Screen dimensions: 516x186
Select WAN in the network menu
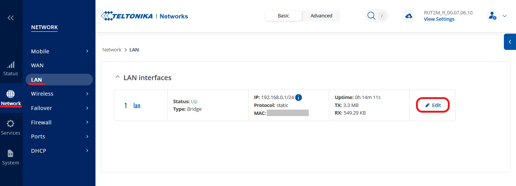(x=38, y=65)
